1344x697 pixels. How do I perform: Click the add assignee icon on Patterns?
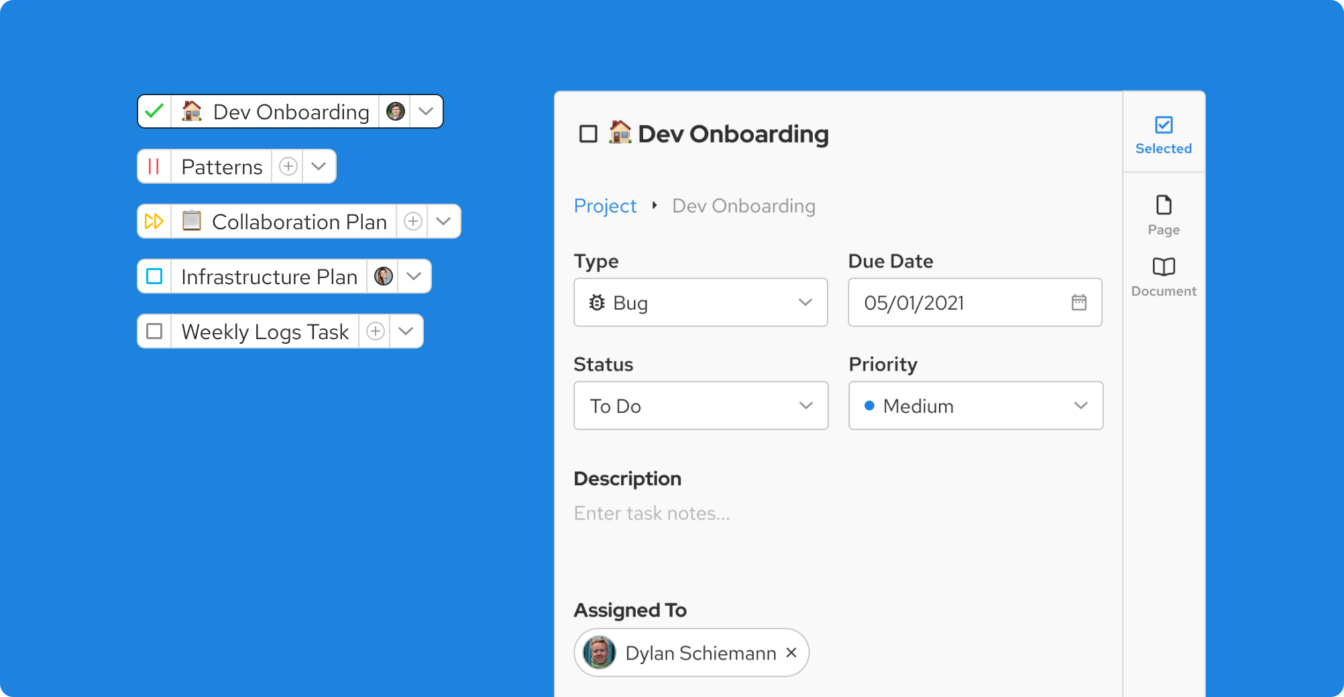[288, 166]
